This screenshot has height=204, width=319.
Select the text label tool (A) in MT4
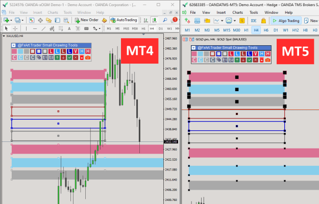point(69,28)
